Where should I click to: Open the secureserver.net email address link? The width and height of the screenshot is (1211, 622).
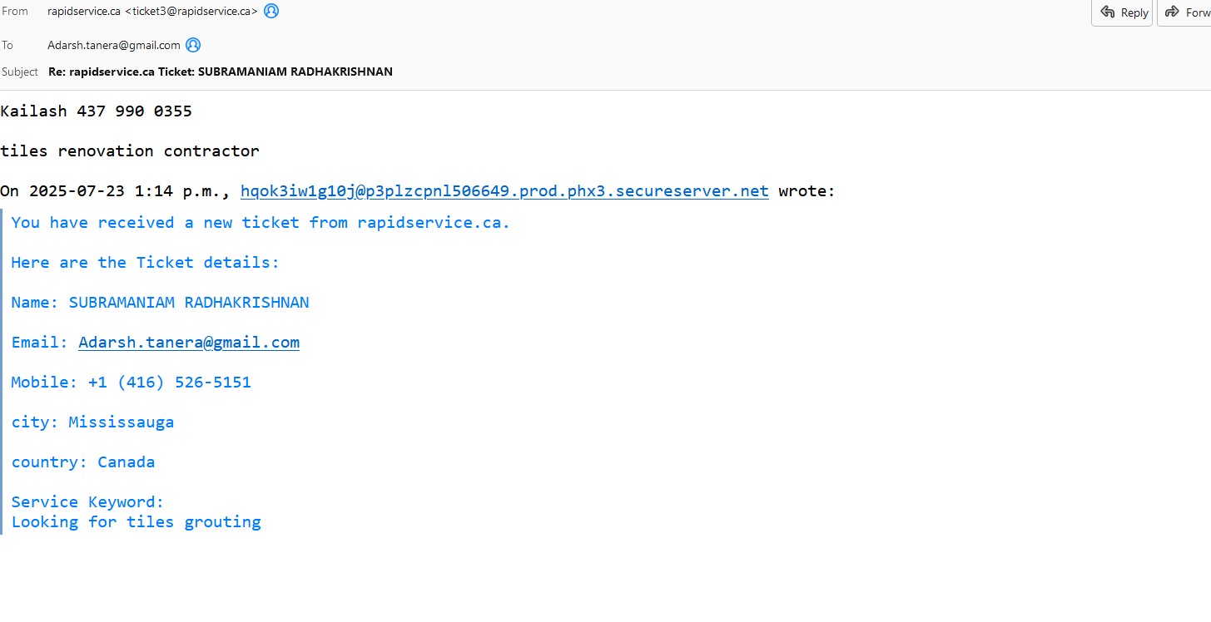tap(504, 191)
